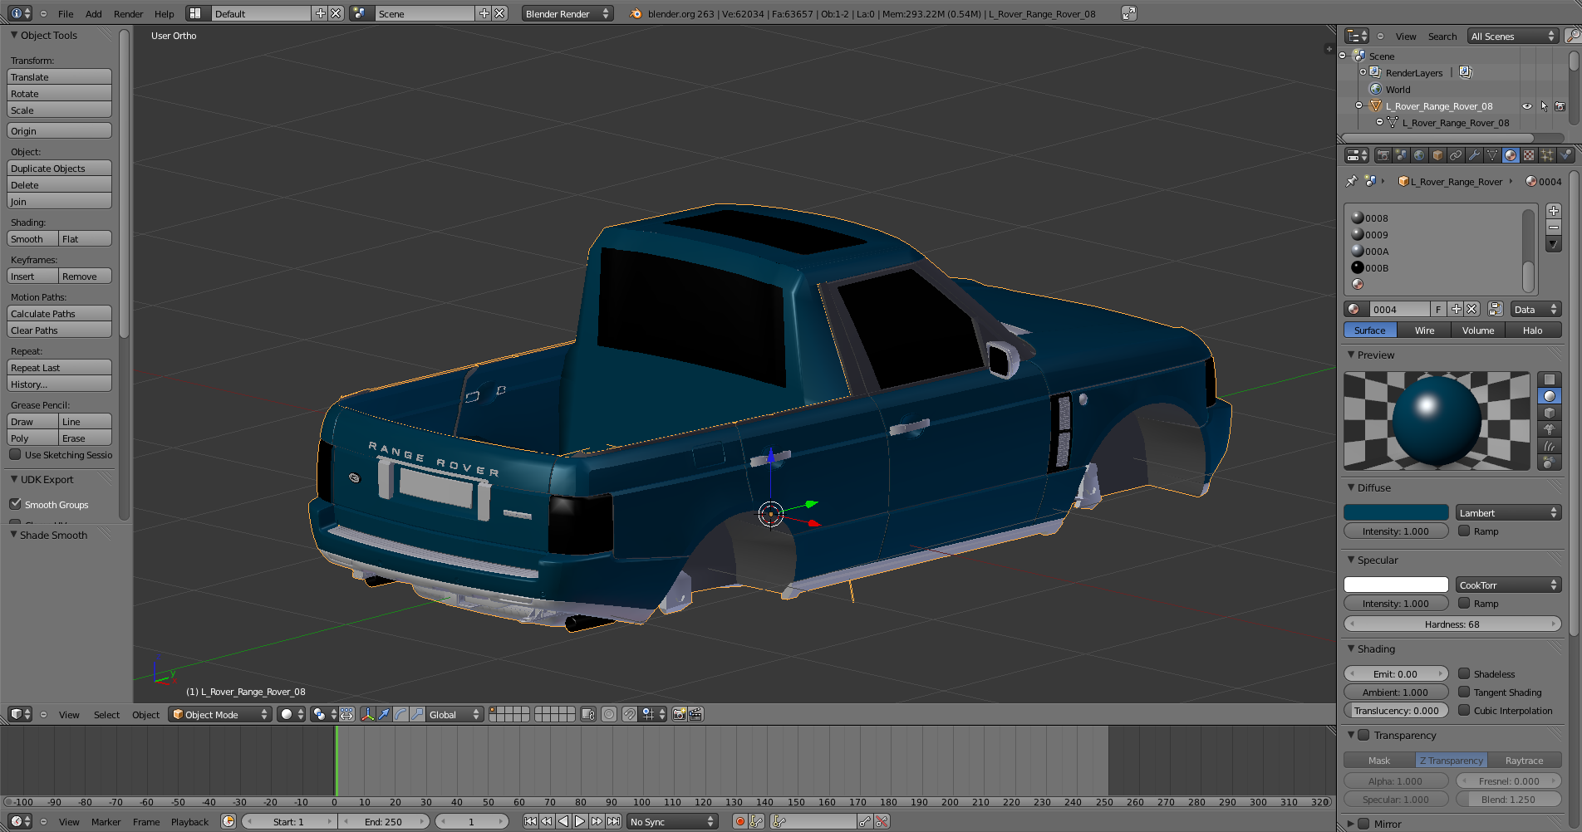This screenshot has width=1582, height=832.
Task: Toggle fake user F for material 0004
Action: [1438, 309]
